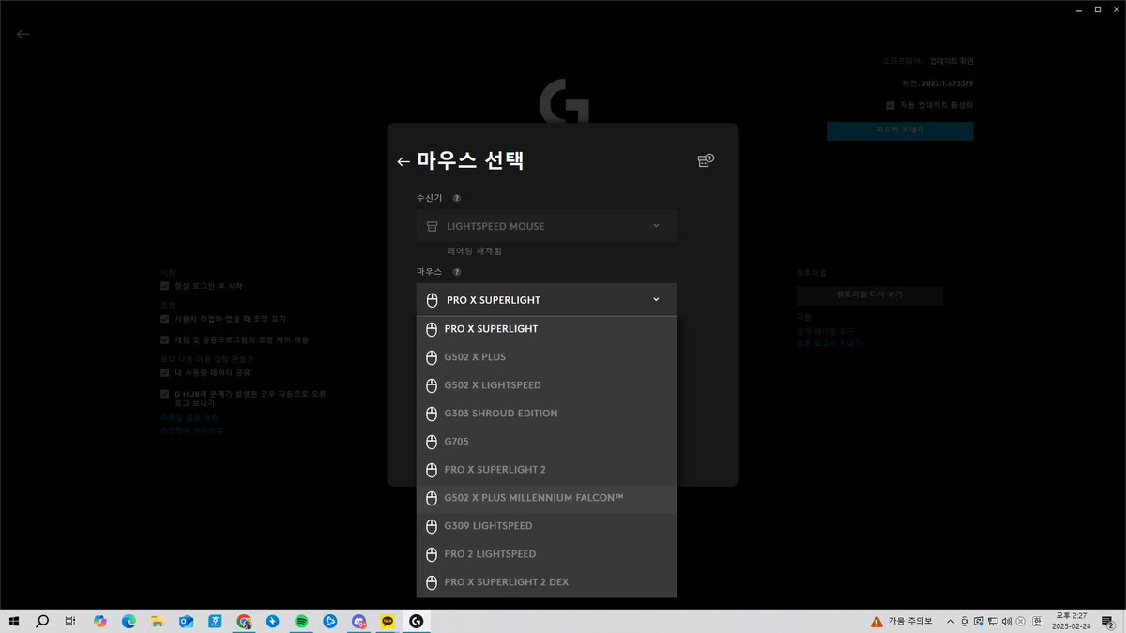Toggle 게임 및 응용프로그램의 조명 제어 허용 checkbox

click(x=164, y=340)
